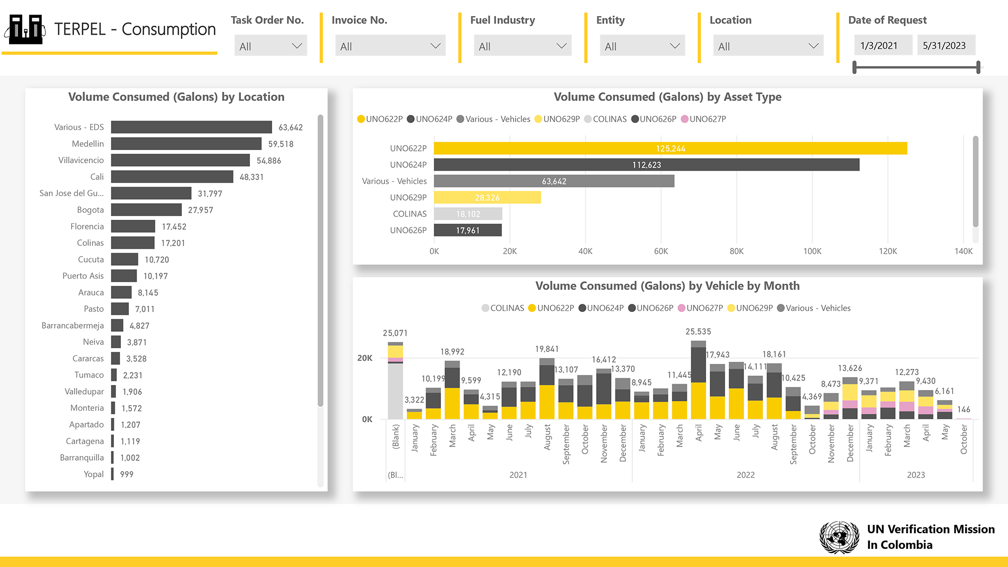Viewport: 1008px width, 567px height.
Task: Click title Volume Consumed (Galons) by Location
Action: tap(176, 97)
